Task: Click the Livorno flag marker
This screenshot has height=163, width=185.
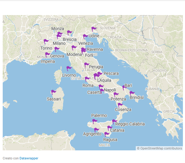Action: [x=69, y=68]
